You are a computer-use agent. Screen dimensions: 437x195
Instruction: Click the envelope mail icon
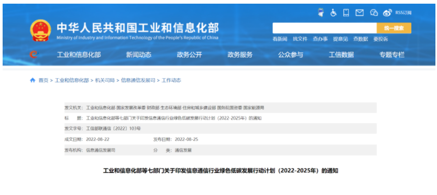tap(359, 13)
